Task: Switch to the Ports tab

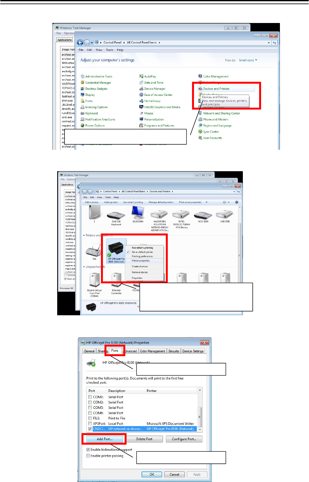Action: pyautogui.click(x=115, y=351)
